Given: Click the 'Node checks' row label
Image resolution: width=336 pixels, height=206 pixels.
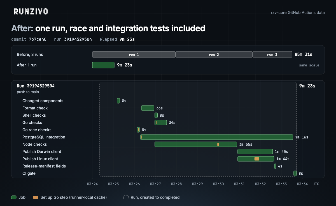Looking at the screenshot, I should pos(34,144).
